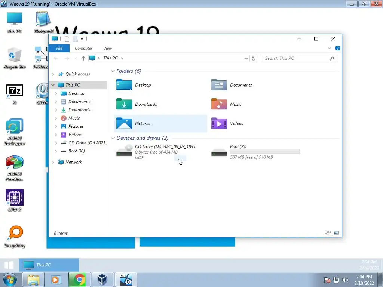Click the Refresh button beside address bar

254,58
